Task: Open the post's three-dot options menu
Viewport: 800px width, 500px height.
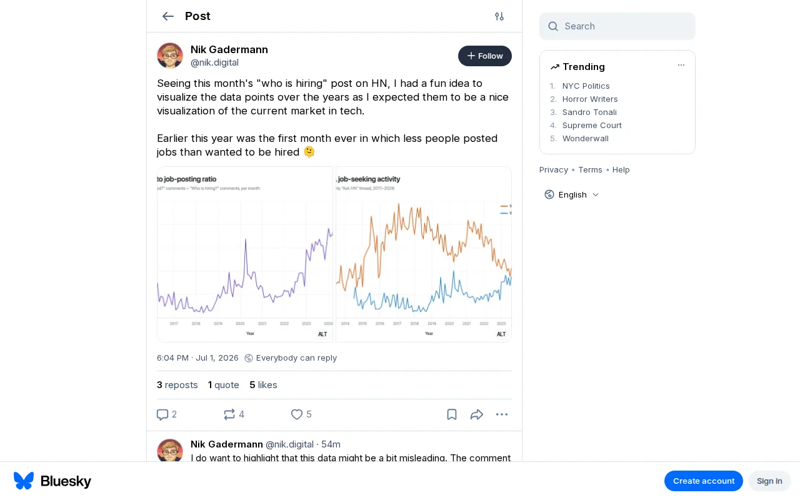Action: [x=502, y=414]
